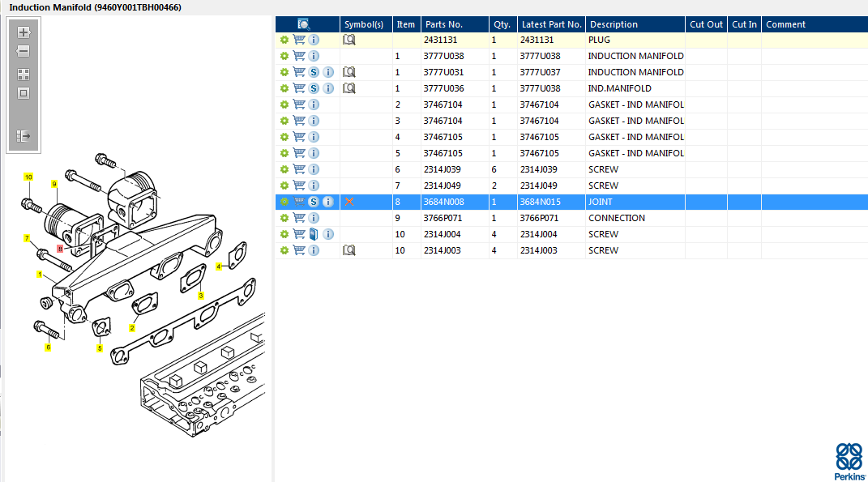Select callout 1 on the diagram

click(39, 275)
